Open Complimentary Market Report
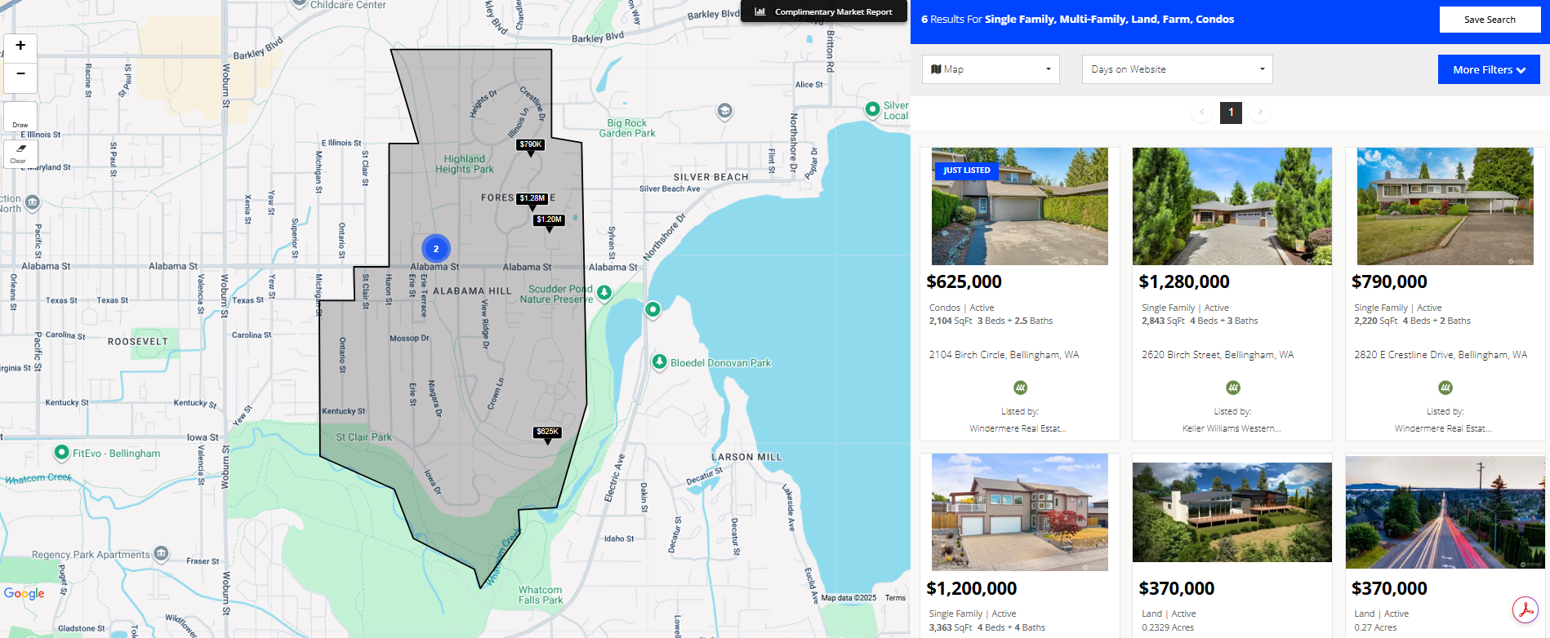Screen dimensions: 1550x638 tap(824, 11)
